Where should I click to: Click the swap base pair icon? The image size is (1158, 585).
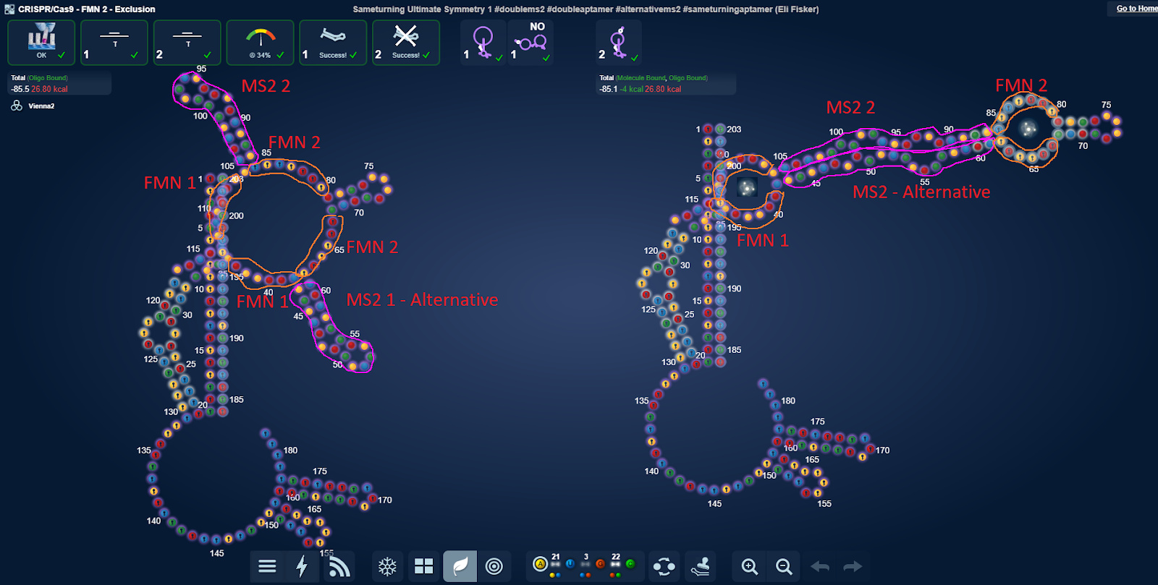pos(664,566)
